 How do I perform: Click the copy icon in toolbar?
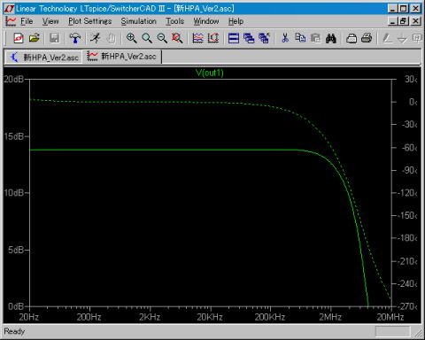point(300,38)
